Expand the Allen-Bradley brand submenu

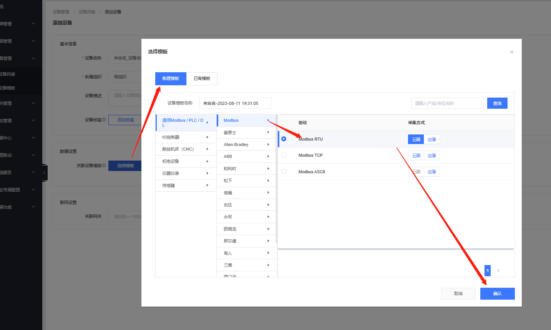tap(246, 144)
